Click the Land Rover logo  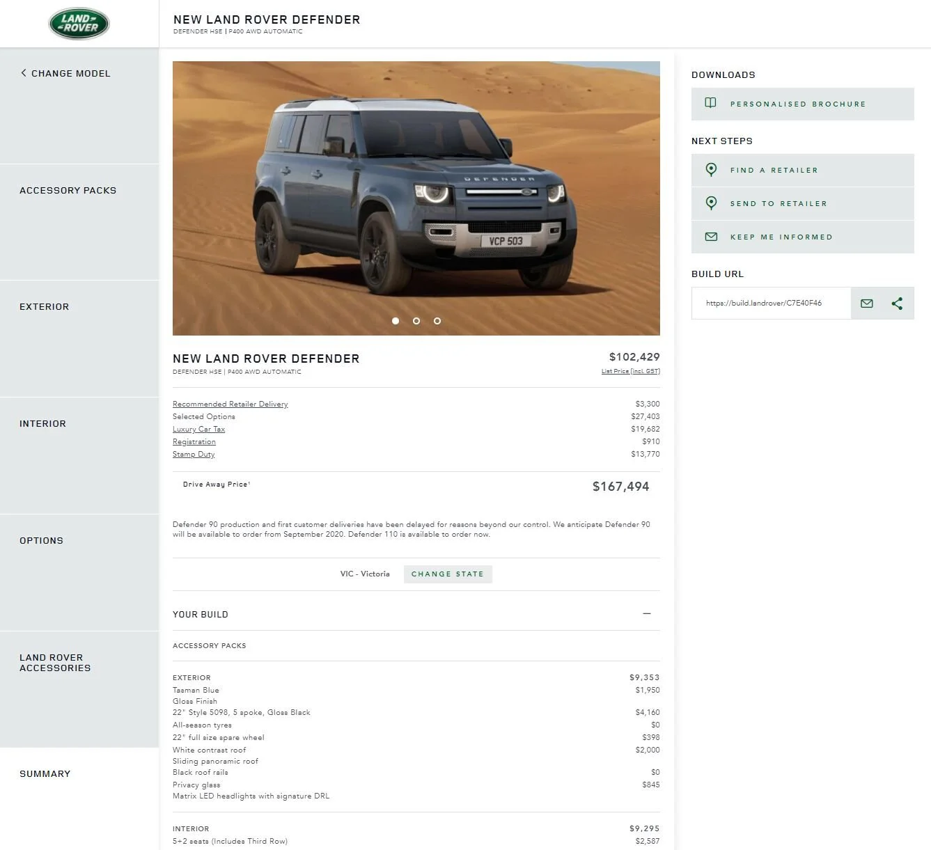(79, 24)
